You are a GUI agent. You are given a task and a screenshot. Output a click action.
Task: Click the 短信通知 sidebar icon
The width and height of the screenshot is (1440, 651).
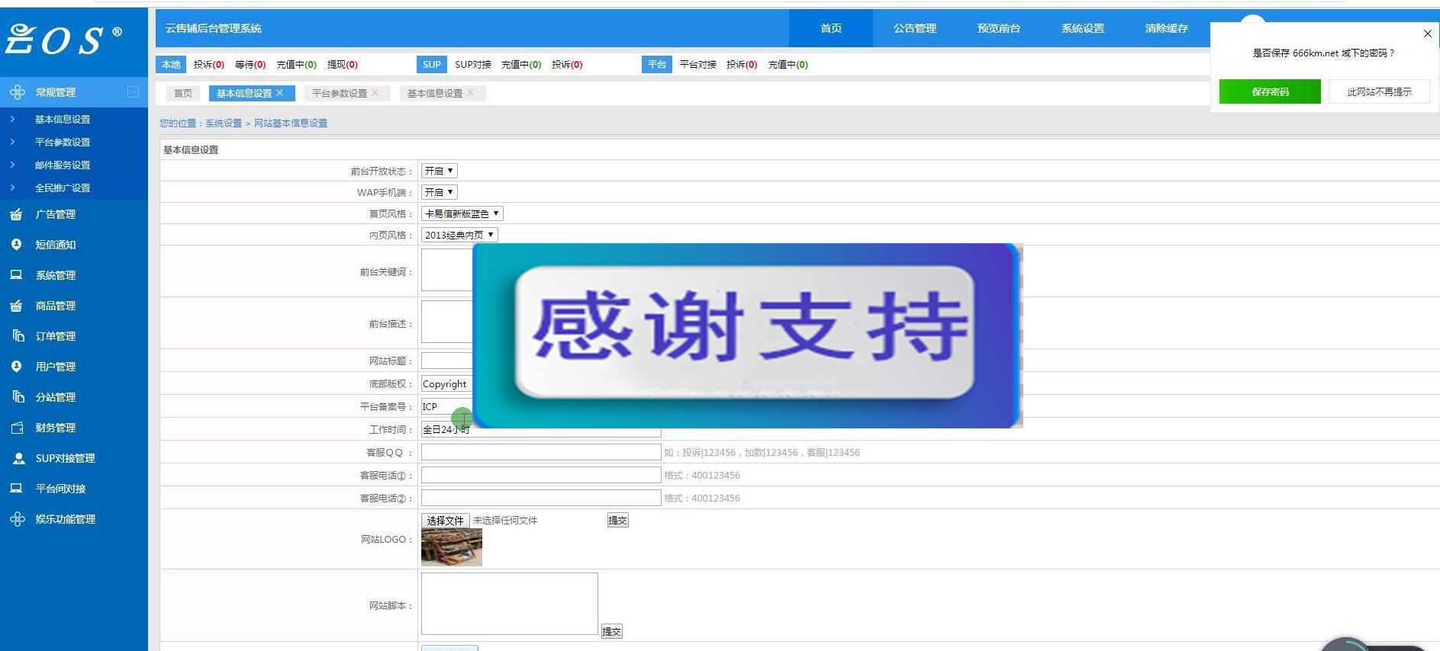(16, 245)
